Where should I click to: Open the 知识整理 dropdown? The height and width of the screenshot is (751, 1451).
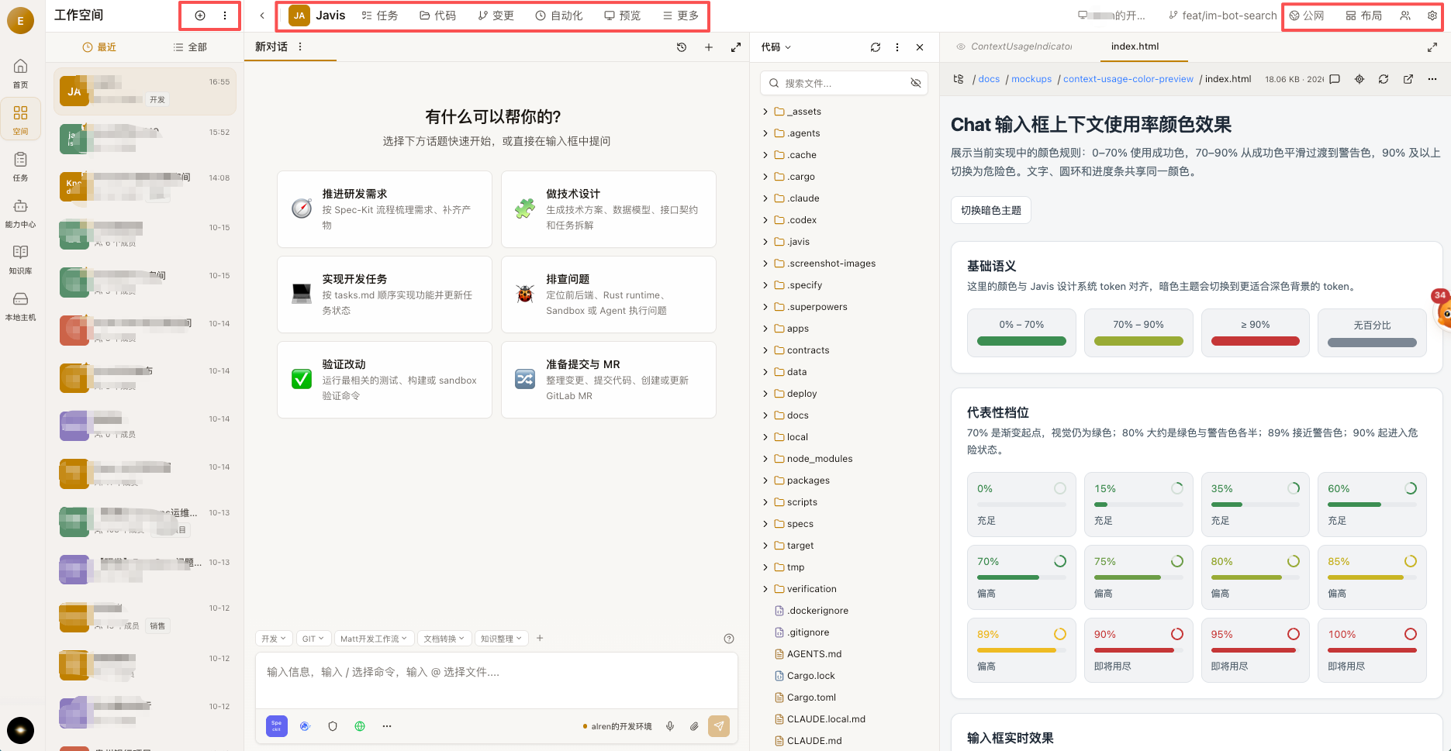click(x=502, y=639)
